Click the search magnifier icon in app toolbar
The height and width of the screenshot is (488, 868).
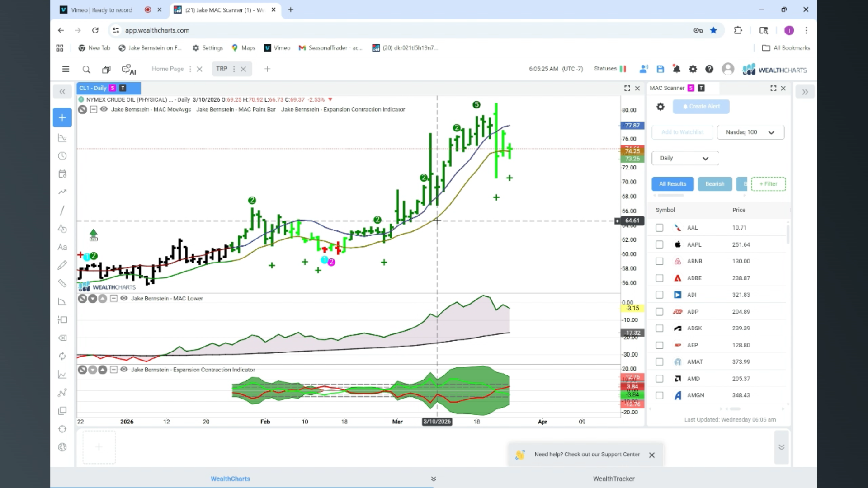point(86,69)
